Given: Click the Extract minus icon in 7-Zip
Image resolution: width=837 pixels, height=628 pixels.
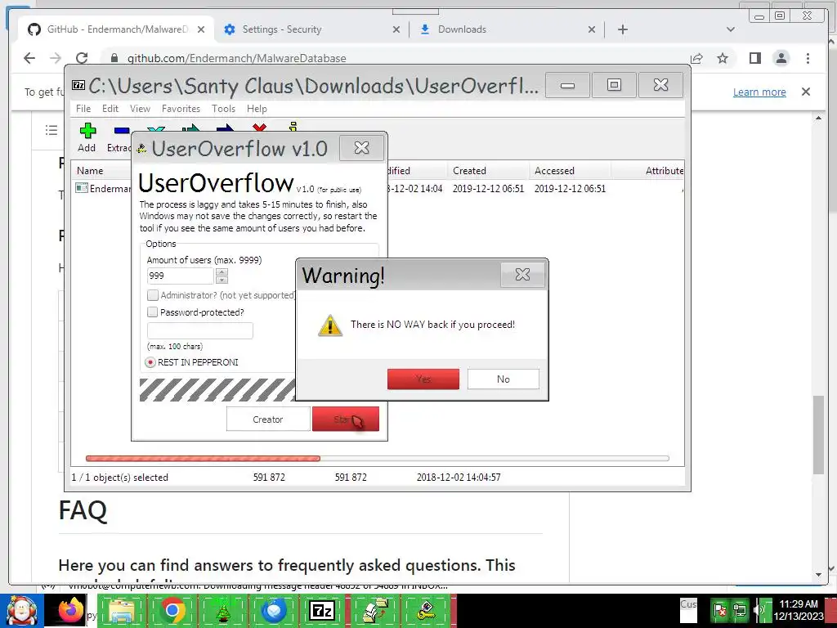Looking at the screenshot, I should (122, 130).
